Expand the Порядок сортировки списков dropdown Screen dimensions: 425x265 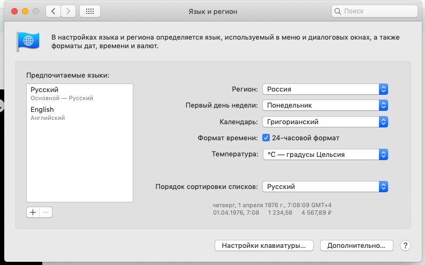tap(325, 187)
